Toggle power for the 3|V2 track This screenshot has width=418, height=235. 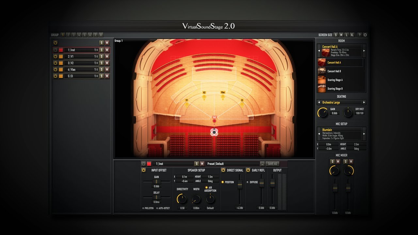(x=55, y=63)
